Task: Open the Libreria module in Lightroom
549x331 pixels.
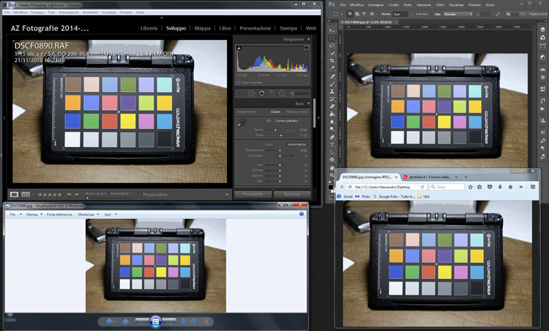Action: [149, 28]
